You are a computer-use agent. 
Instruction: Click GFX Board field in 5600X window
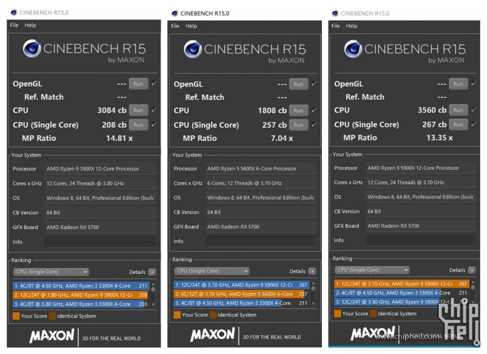coord(261,227)
